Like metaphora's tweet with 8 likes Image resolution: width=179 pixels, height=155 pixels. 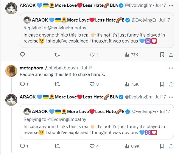(93, 84)
